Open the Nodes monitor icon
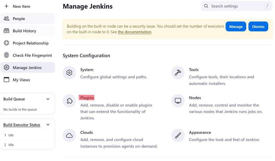275x161 pixels. 178,101
